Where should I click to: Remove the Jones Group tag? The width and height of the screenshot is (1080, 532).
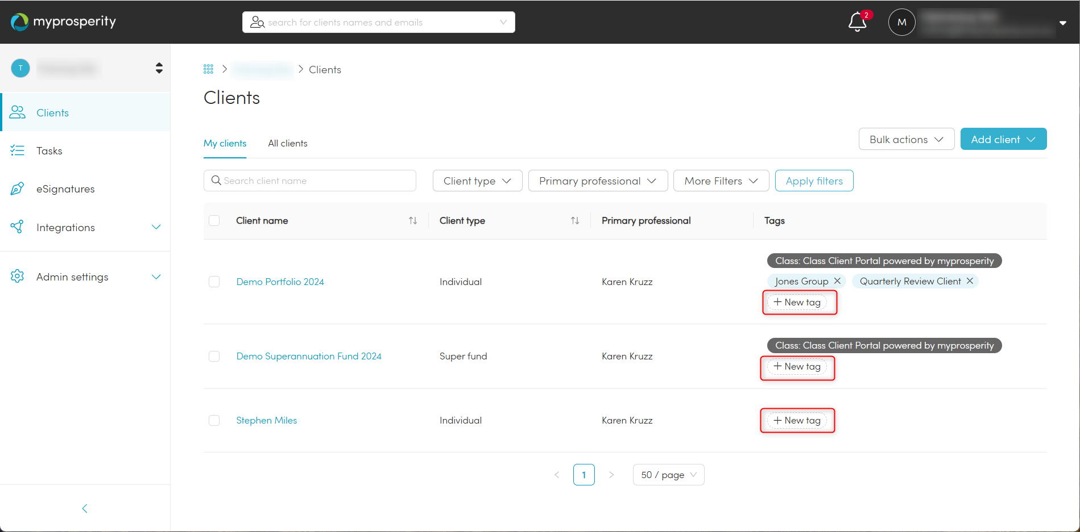837,281
